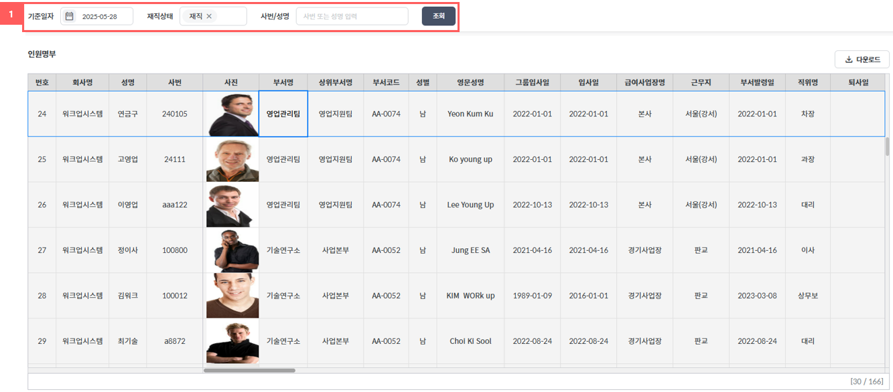Viewport: 893px width, 392px height.
Task: Click the 그룹입사일 column header
Action: (533, 82)
